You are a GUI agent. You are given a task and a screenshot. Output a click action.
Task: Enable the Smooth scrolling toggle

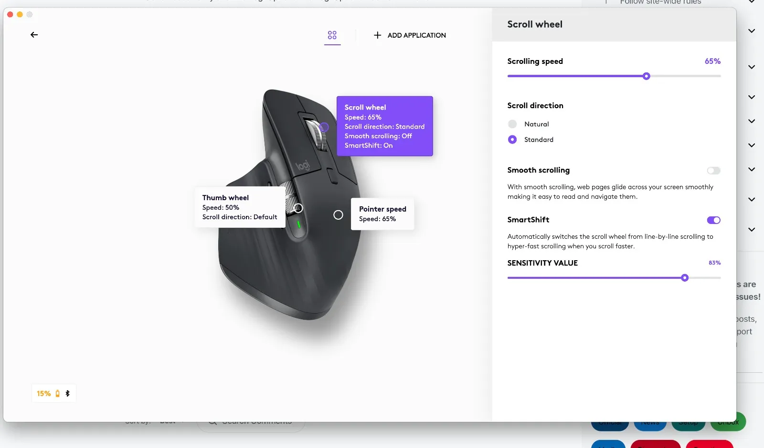pyautogui.click(x=713, y=171)
